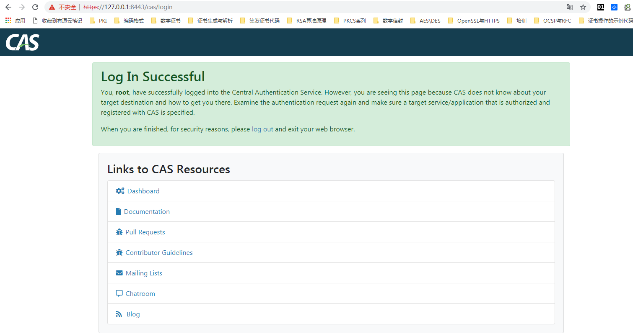633x334 pixels.
Task: Reload the page with the refresh icon
Action: coord(35,7)
